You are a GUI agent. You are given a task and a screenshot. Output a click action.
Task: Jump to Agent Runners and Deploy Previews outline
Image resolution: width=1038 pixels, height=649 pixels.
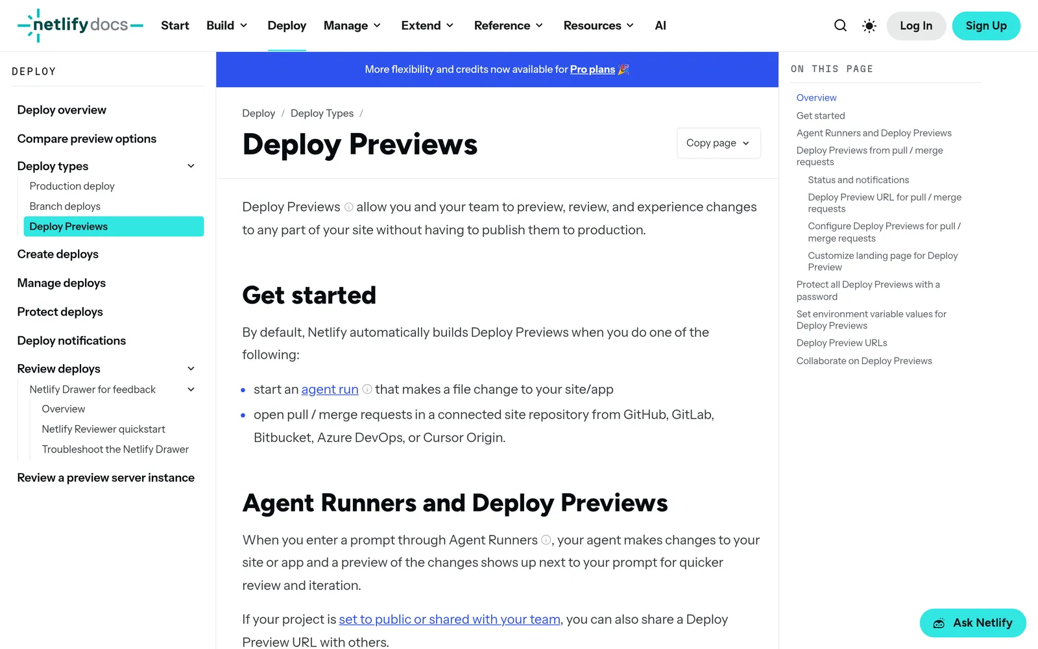pyautogui.click(x=874, y=133)
